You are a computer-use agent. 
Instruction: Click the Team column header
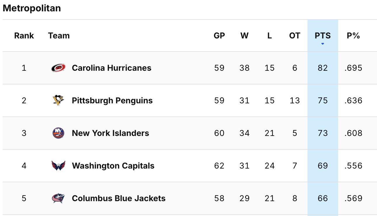59,36
